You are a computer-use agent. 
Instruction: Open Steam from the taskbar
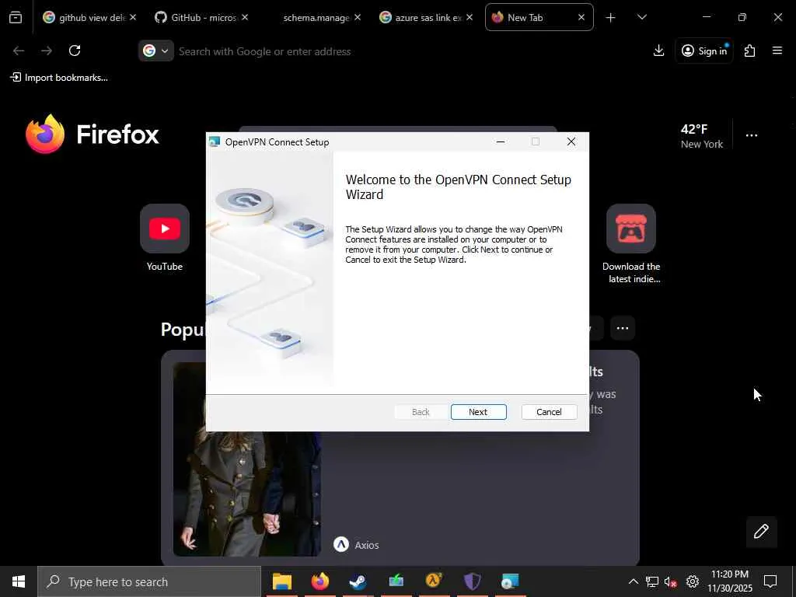pyautogui.click(x=358, y=581)
